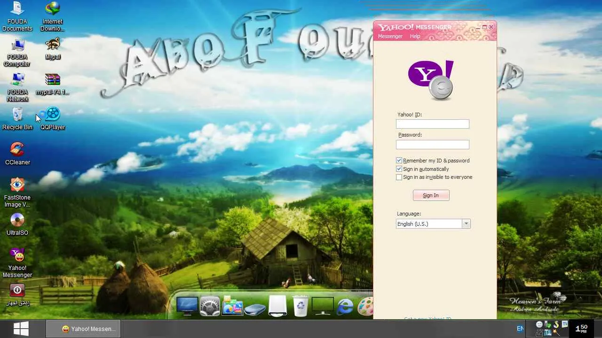Select the mypal-74.1 archive file icon
The width and height of the screenshot is (602, 338).
pos(53,84)
